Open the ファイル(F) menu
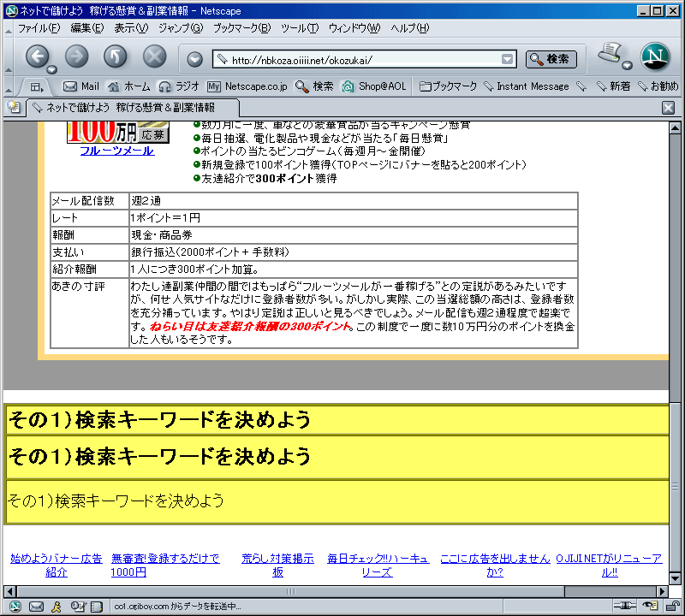 (x=39, y=28)
